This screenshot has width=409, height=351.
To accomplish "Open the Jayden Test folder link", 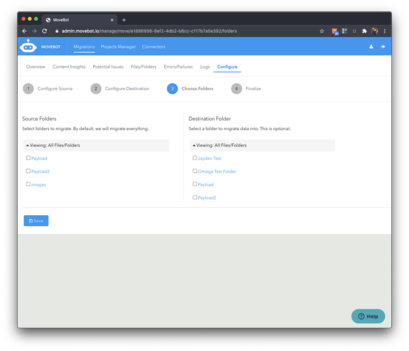I will pyautogui.click(x=210, y=159).
